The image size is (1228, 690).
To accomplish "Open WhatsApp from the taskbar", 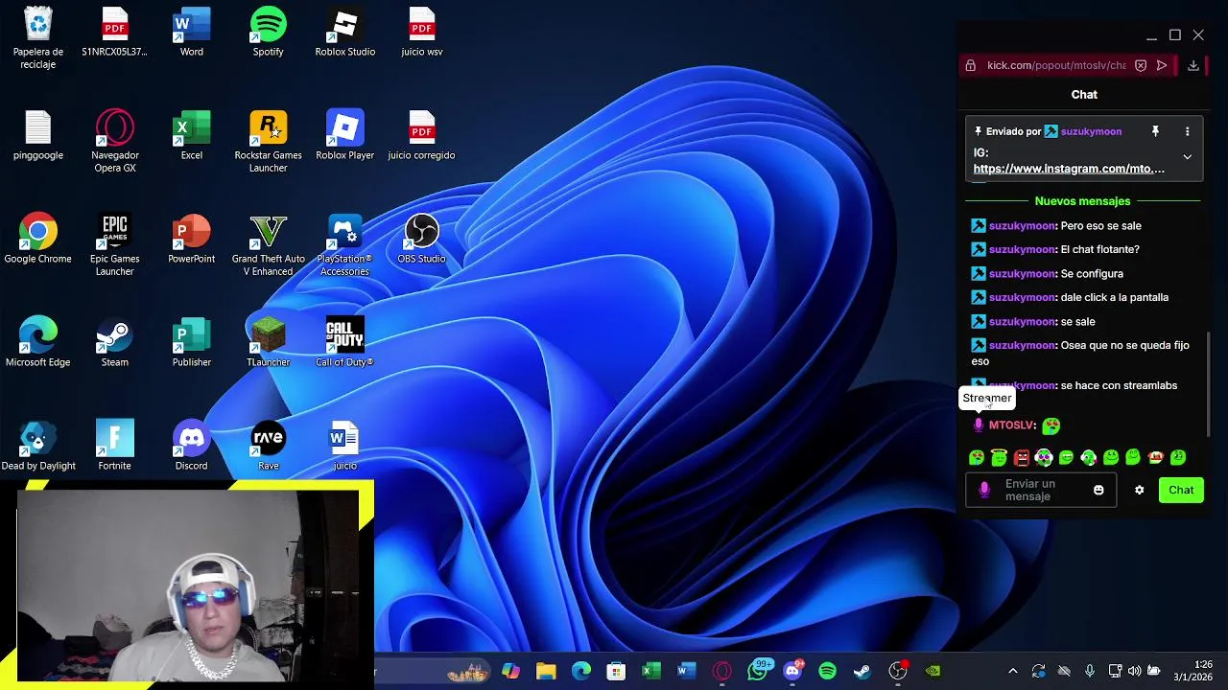I will click(758, 671).
